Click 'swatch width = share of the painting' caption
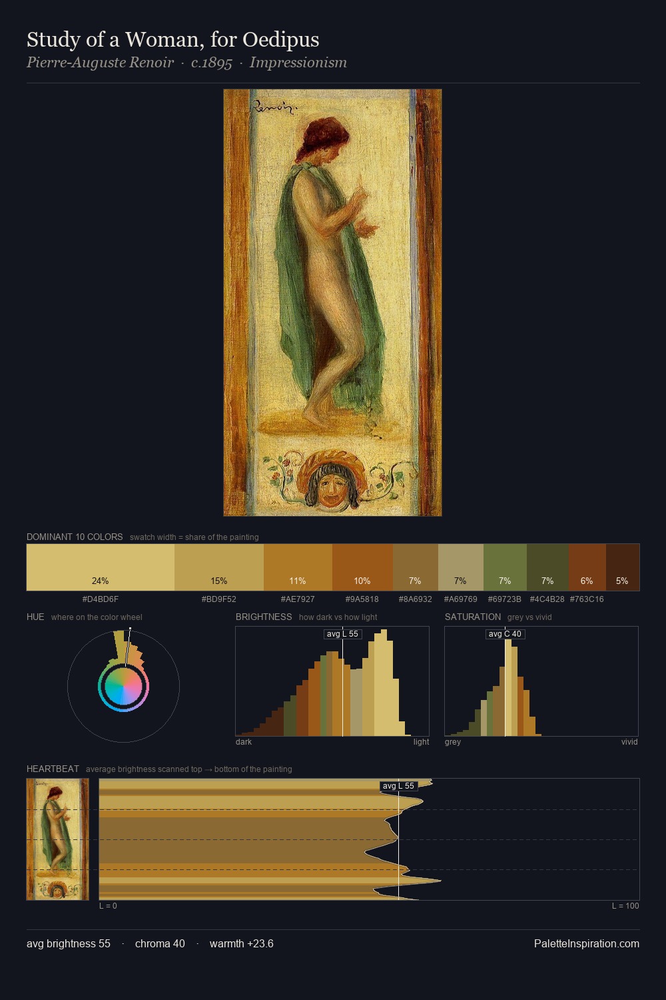666x1000 pixels. pyautogui.click(x=194, y=537)
